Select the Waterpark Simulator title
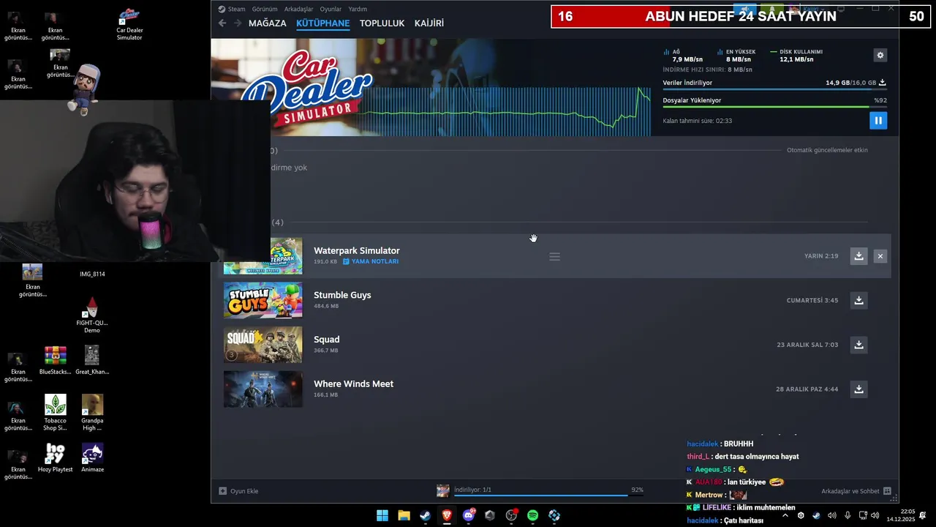 [x=357, y=250]
